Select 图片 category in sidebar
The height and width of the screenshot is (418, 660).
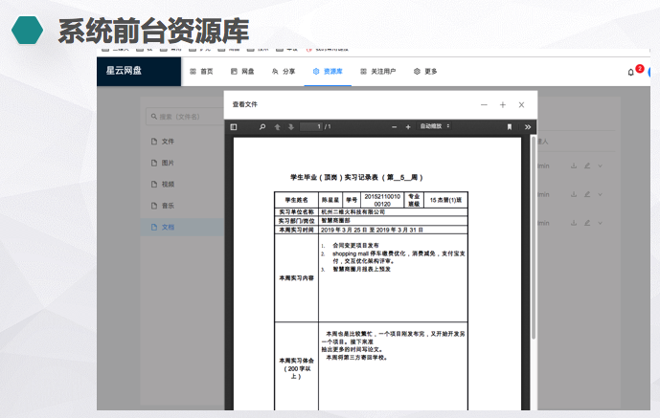point(182,163)
